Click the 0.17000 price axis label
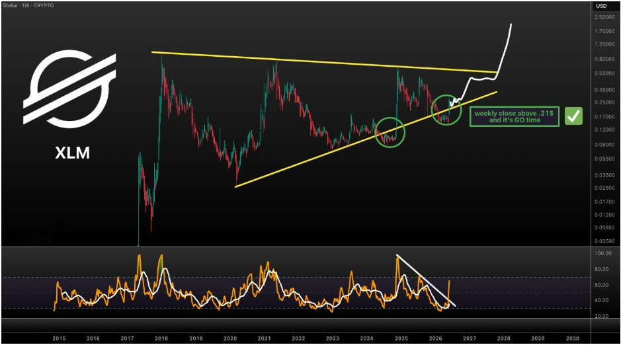621x347 pixels. [604, 117]
